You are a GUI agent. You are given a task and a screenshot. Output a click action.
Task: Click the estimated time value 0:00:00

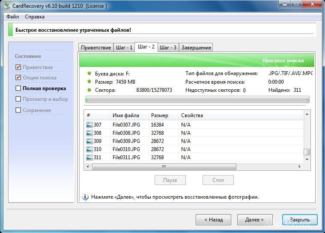pyautogui.click(x=276, y=82)
